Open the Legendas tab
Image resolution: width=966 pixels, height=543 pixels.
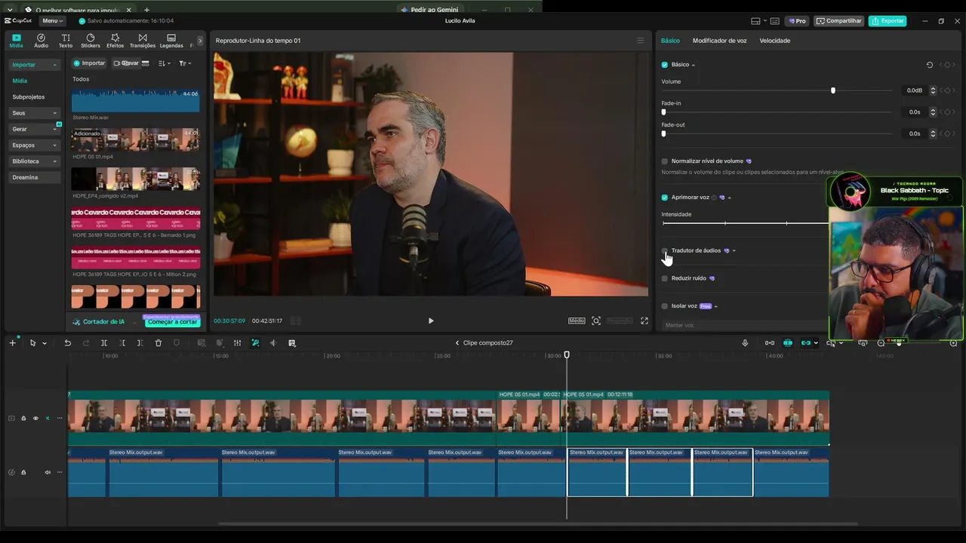click(x=171, y=41)
